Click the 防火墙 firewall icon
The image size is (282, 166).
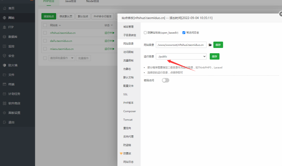(x=5, y=65)
